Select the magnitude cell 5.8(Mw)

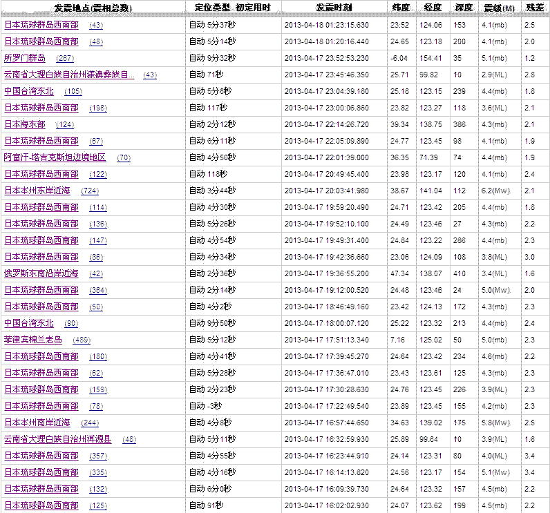[496, 423]
